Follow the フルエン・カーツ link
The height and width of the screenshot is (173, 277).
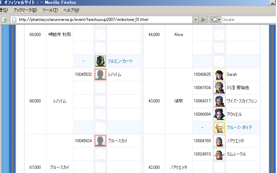[120, 61]
